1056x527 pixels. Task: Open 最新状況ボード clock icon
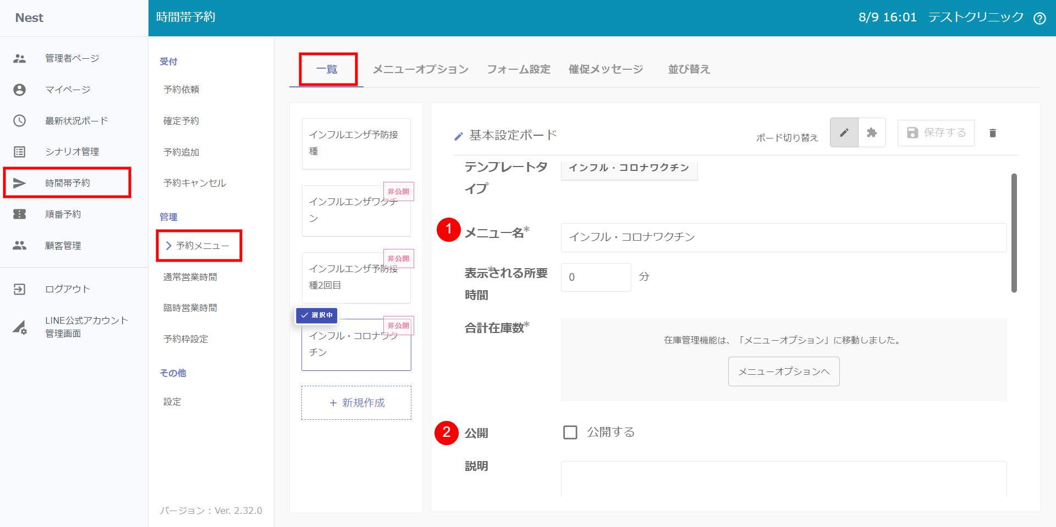point(20,121)
